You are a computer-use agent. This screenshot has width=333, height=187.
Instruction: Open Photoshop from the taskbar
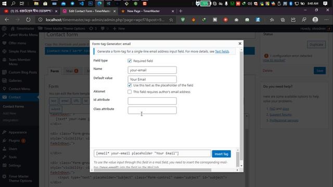(91, 4)
